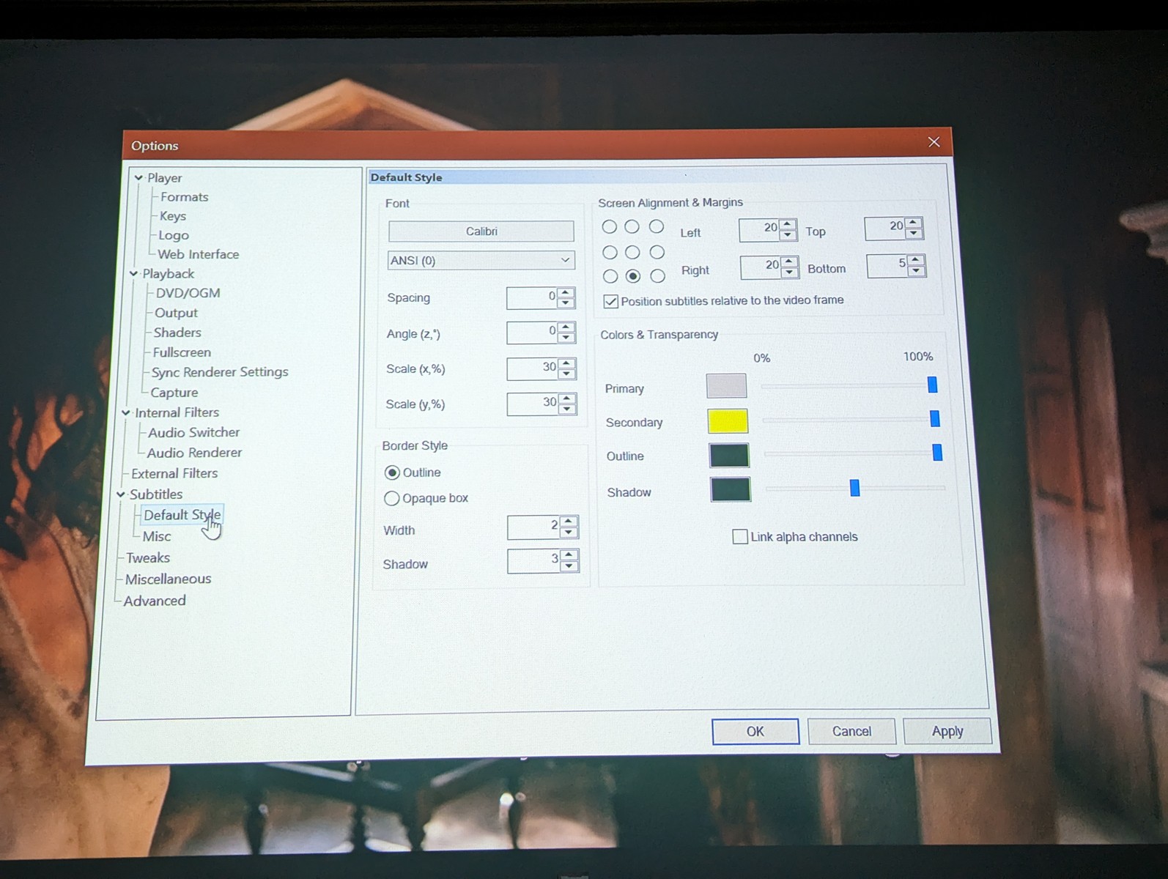The width and height of the screenshot is (1168, 879).
Task: Increase Left margin with the up arrow
Action: (x=788, y=223)
